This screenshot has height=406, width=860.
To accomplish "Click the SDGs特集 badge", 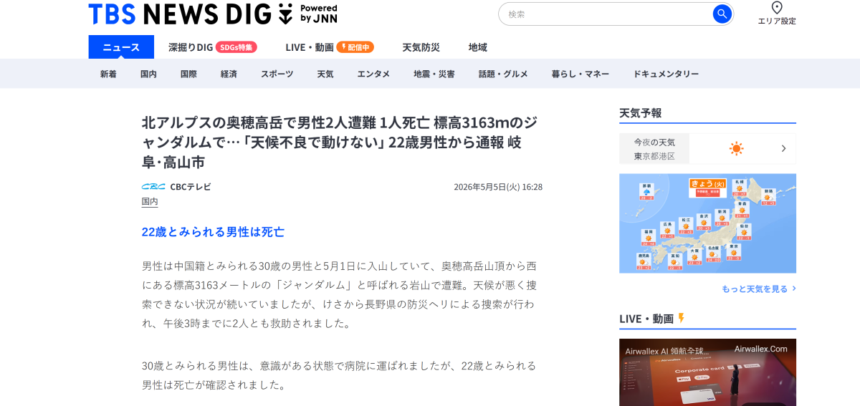I will tap(236, 47).
